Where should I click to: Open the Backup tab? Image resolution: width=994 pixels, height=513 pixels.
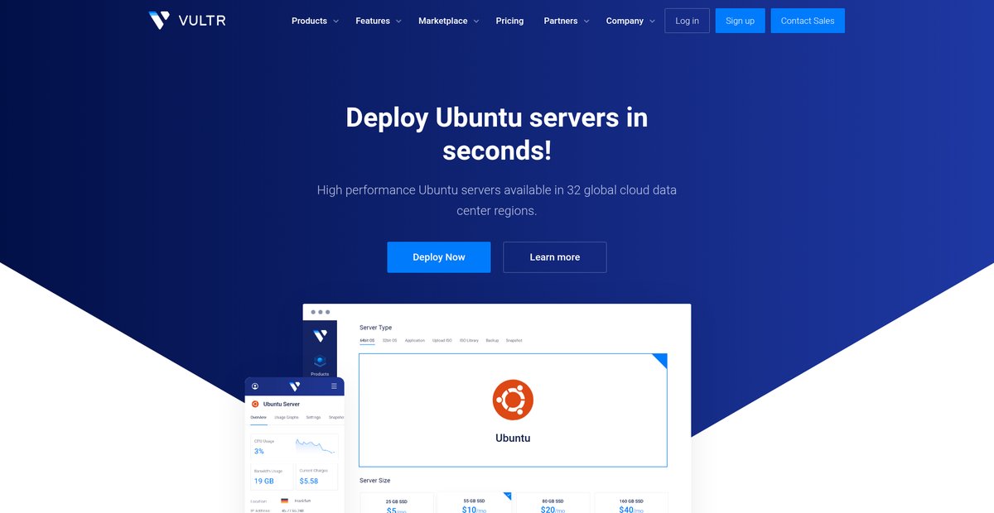click(492, 340)
